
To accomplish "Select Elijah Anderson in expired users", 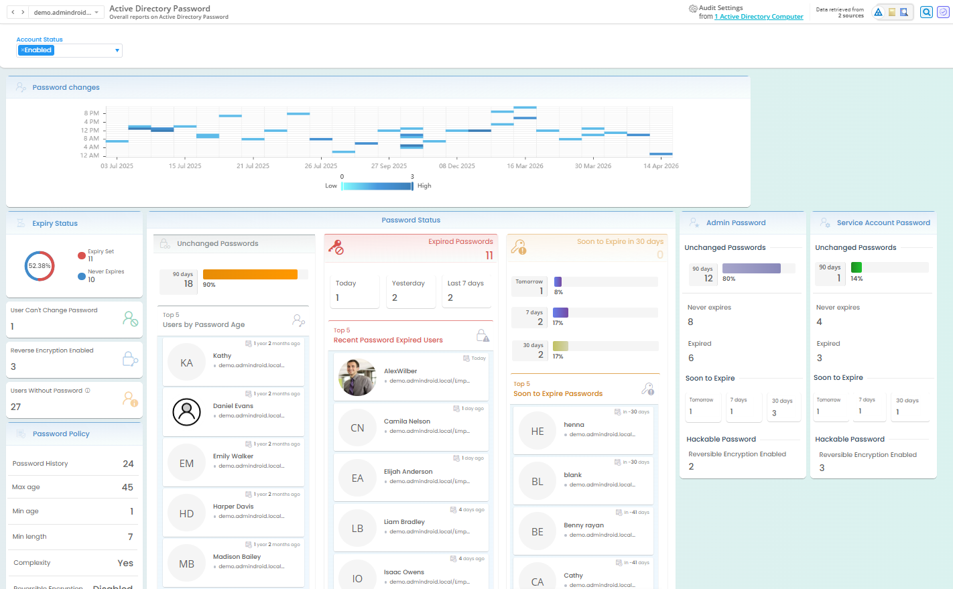I will (x=411, y=476).
